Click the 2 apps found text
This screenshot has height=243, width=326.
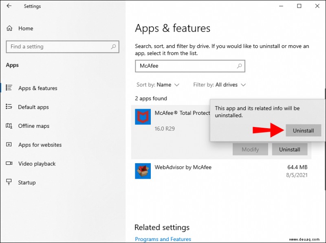click(x=151, y=99)
